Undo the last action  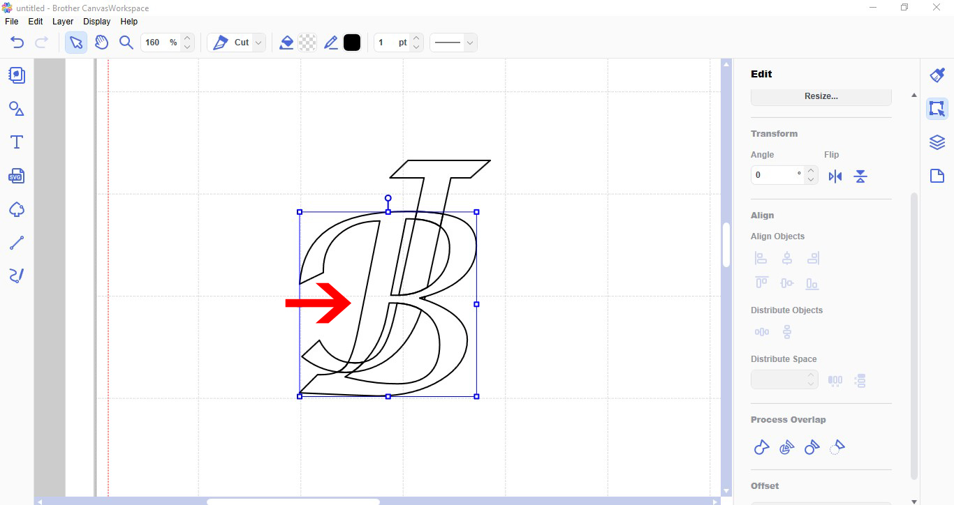(17, 43)
